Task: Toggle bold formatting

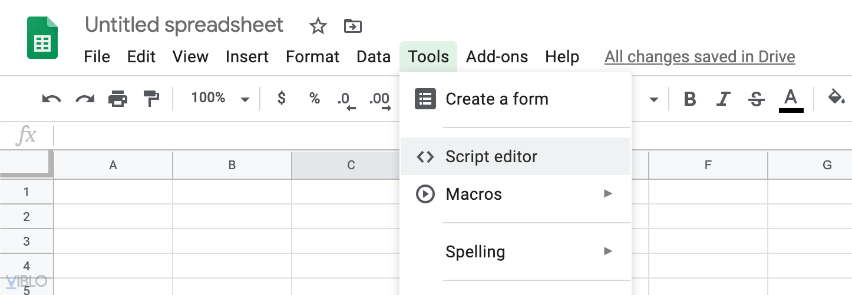Action: tap(689, 99)
